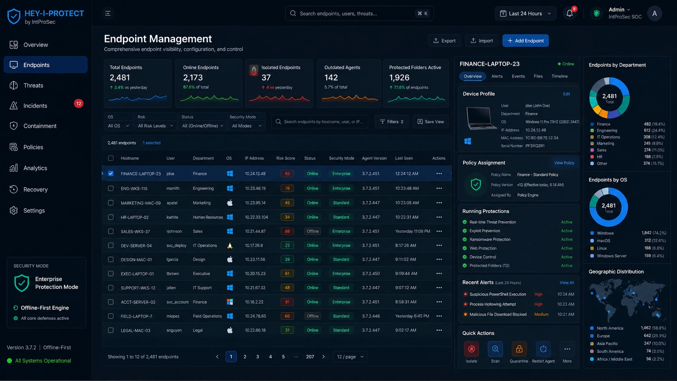The height and width of the screenshot is (381, 677).
Task: Open the Alerts tab in device panel
Action: [497, 76]
